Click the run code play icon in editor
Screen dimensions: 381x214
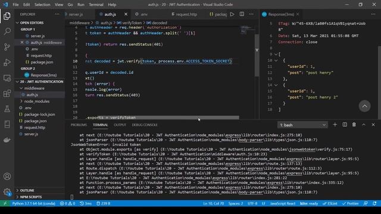click(x=232, y=14)
